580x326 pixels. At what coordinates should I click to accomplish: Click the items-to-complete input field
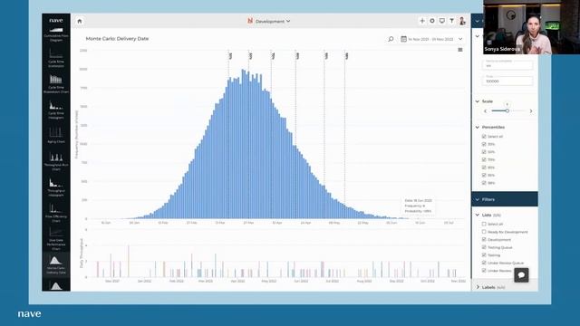click(x=507, y=65)
